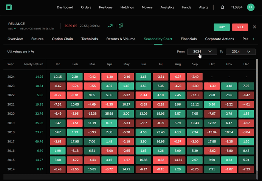The image size is (262, 181).
Task: Open the From year 2024 dropdown
Action: [x=202, y=51]
